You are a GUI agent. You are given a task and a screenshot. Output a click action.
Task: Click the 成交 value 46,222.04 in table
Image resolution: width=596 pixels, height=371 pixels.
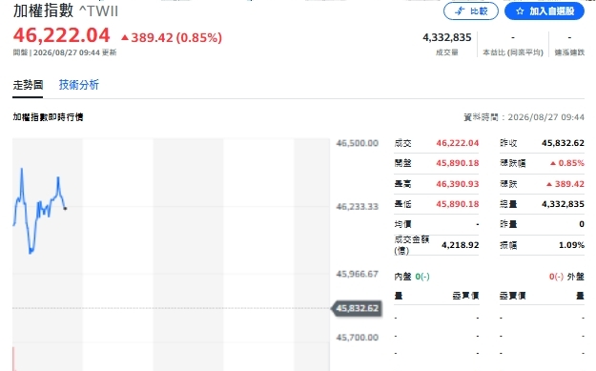click(x=458, y=143)
